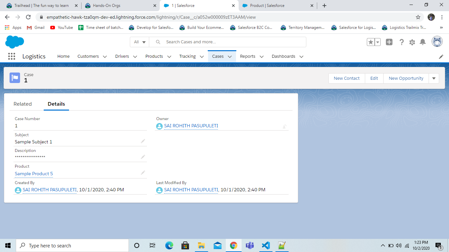This screenshot has width=449, height=252.
Task: Click the Owner user avatar icon
Action: pos(159,126)
